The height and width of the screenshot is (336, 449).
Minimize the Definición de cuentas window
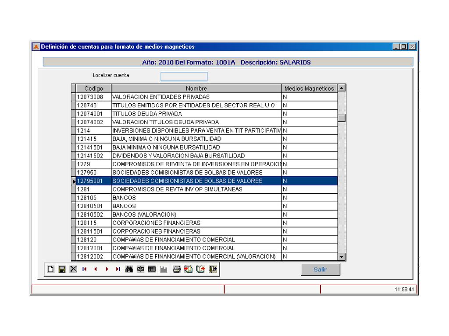(x=396, y=46)
